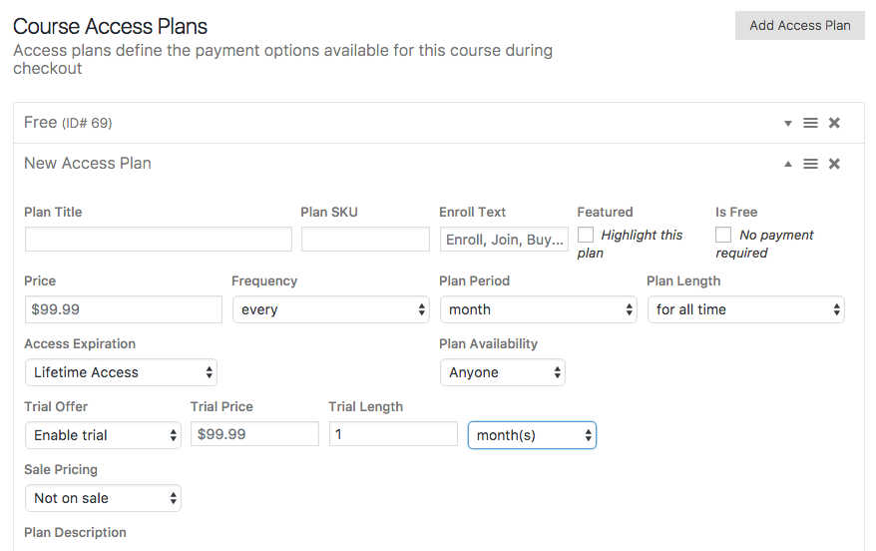Open the Plan Length for all time dropdown
Viewport: 876px width, 551px height.
click(x=746, y=309)
